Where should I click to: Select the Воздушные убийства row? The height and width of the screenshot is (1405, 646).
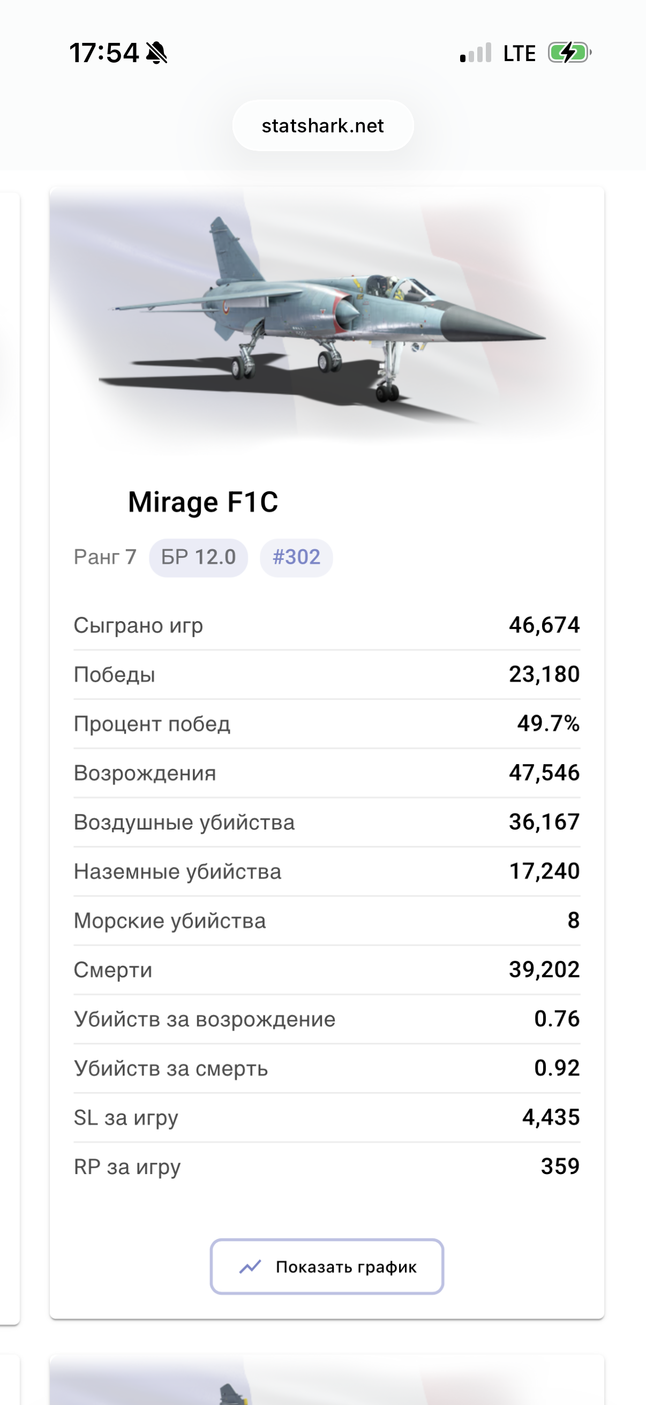click(x=327, y=822)
